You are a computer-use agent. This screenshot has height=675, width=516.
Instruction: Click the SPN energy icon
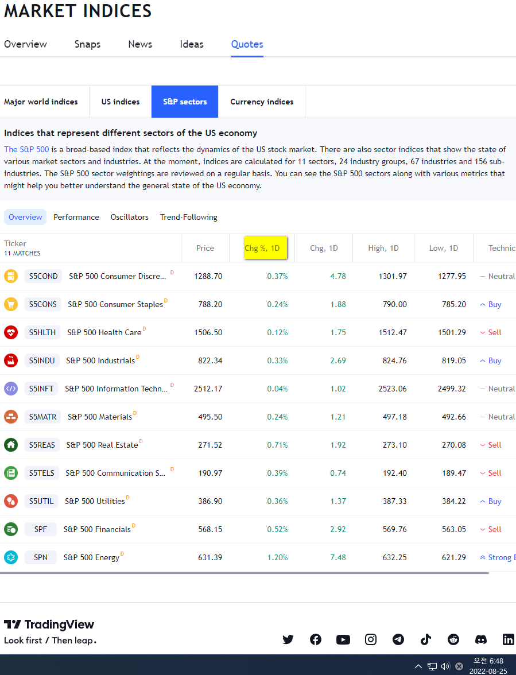click(11, 557)
